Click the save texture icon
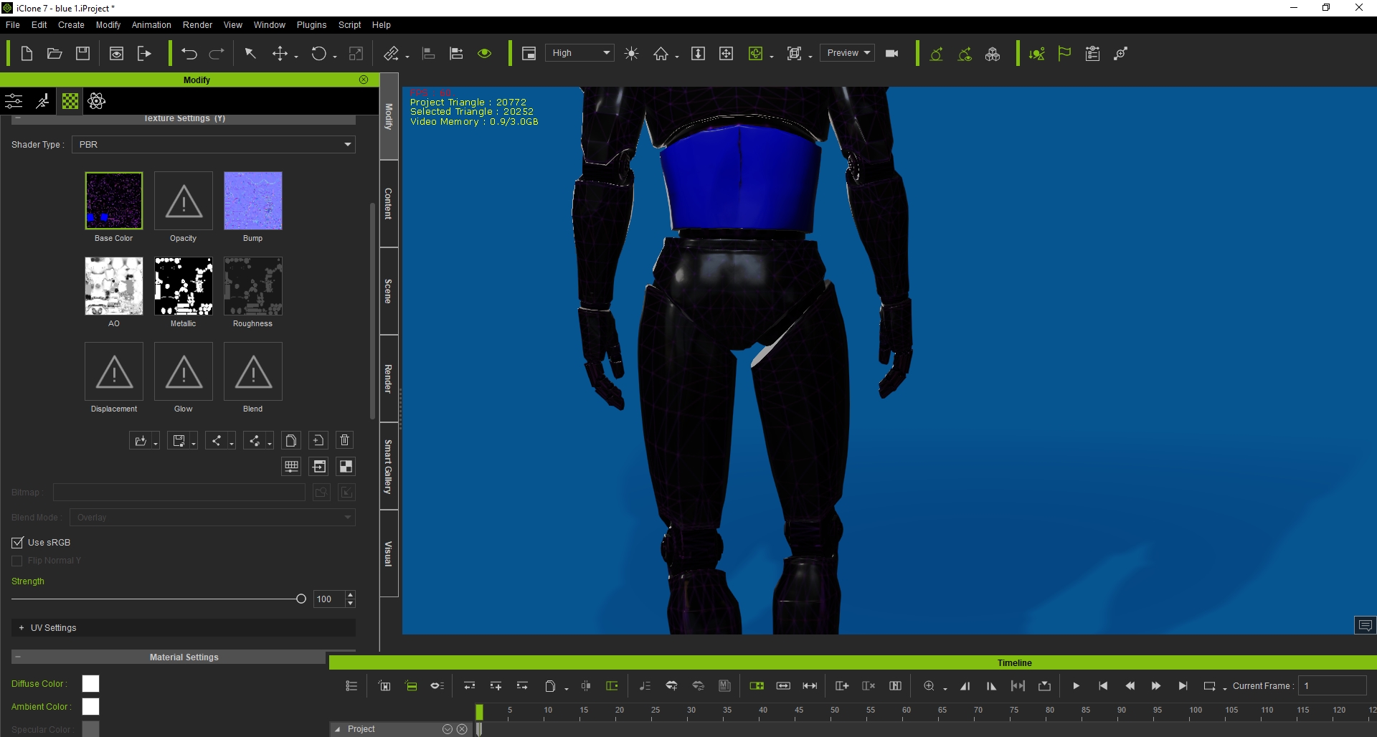Viewport: 1377px width, 737px height. (x=179, y=441)
